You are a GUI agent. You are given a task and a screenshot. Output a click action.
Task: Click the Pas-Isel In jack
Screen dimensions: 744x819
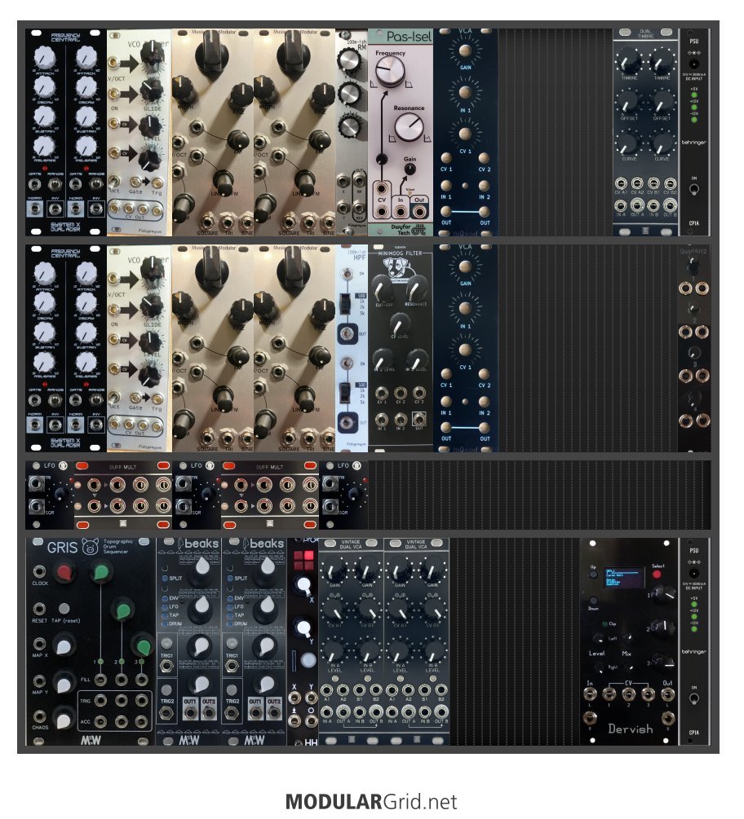(x=401, y=211)
